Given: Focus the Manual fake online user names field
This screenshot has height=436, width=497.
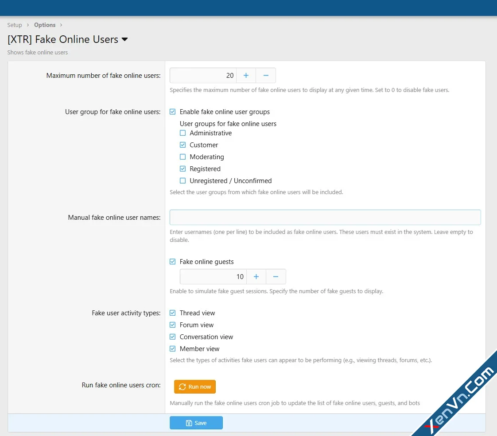Looking at the screenshot, I should (325, 218).
